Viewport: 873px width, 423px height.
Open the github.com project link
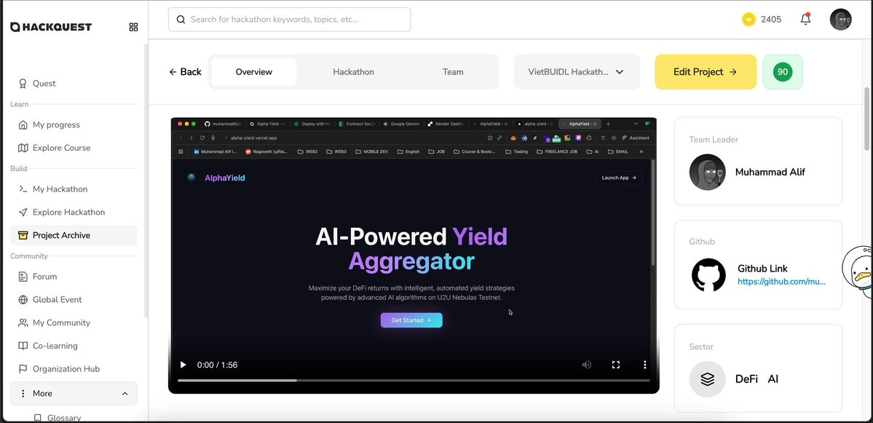click(782, 282)
